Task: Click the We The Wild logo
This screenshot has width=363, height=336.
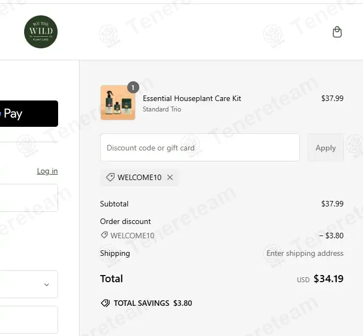Action: pos(41,32)
